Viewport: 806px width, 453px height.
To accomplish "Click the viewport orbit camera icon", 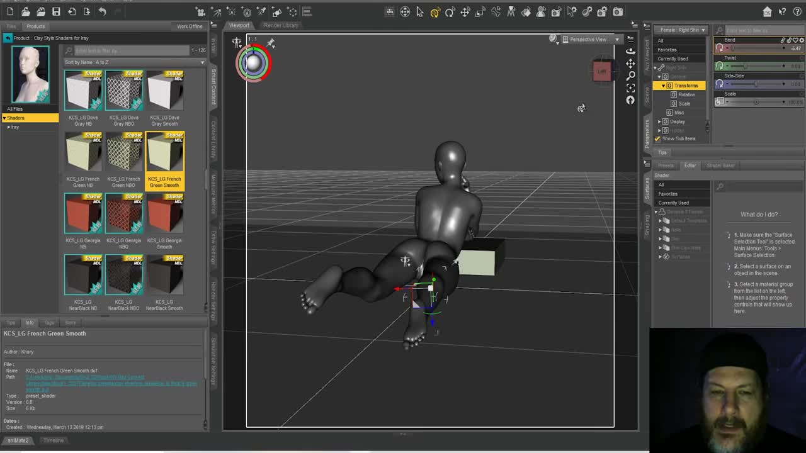I will 630,51.
